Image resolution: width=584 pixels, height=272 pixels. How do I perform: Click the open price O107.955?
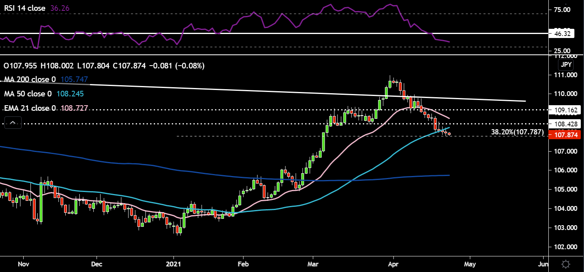20,65
